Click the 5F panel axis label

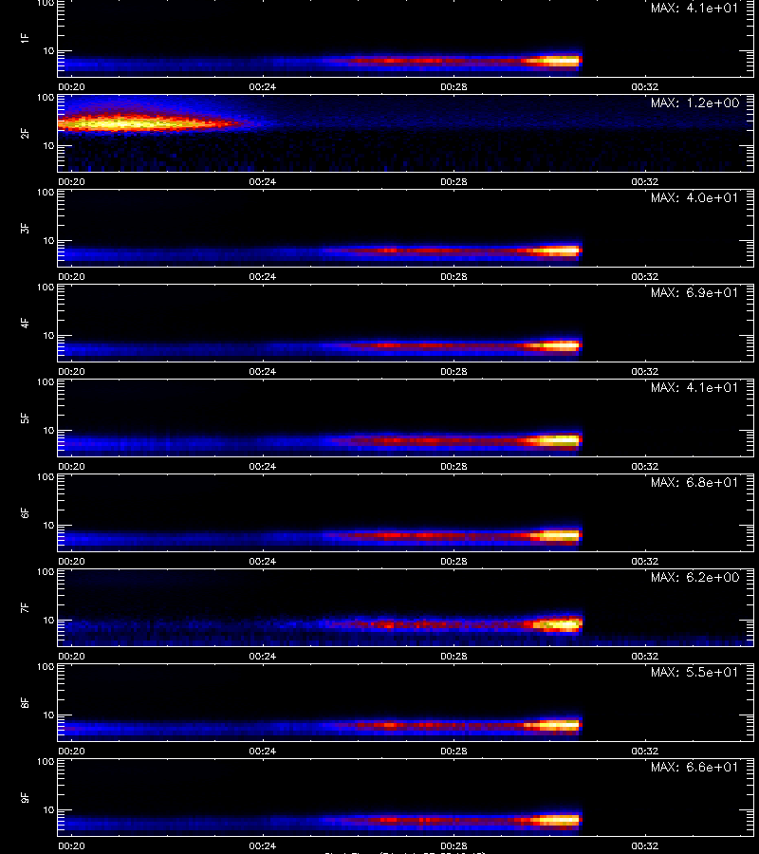coord(25,418)
